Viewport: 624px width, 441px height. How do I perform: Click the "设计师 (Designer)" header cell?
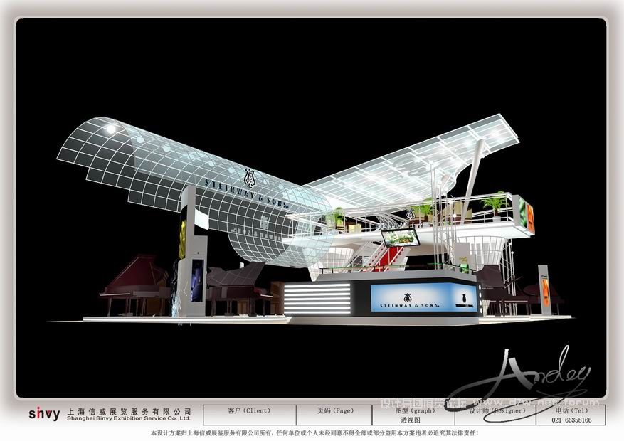495,410
